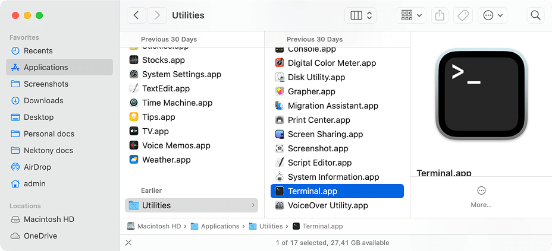Open the ellipsis action menu dropdown
The height and width of the screenshot is (251, 552).
click(492, 15)
